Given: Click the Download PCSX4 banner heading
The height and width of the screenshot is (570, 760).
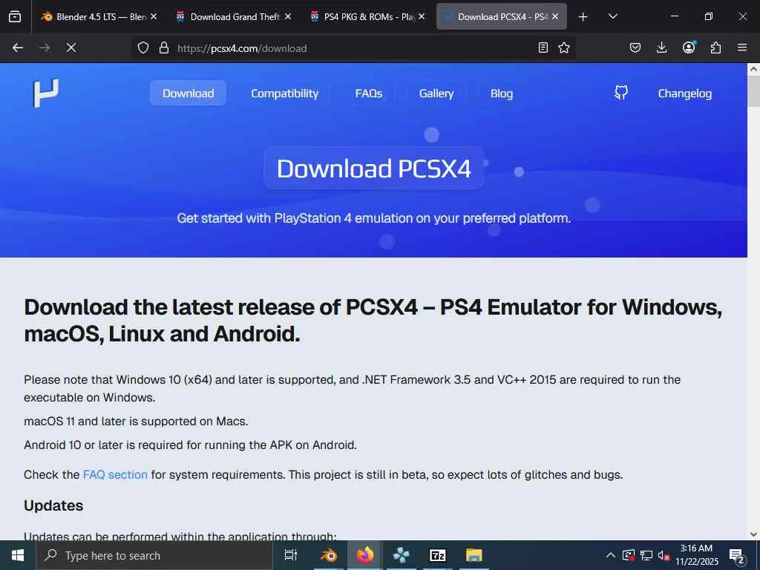Looking at the screenshot, I should (374, 168).
